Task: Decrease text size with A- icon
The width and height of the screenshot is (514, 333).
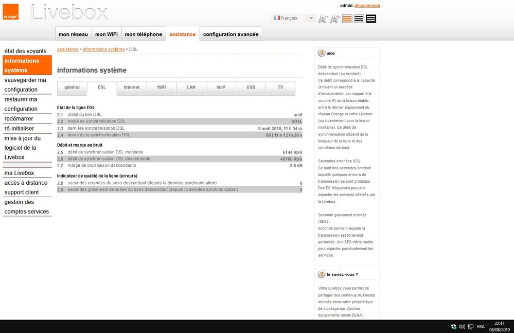Action: click(x=323, y=19)
